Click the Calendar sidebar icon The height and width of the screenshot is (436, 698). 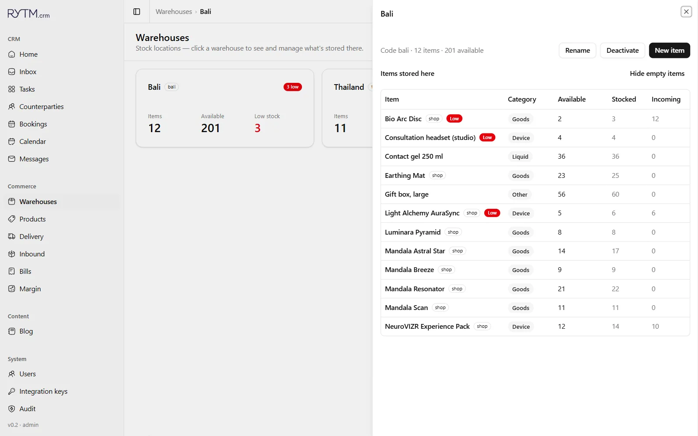tap(12, 142)
